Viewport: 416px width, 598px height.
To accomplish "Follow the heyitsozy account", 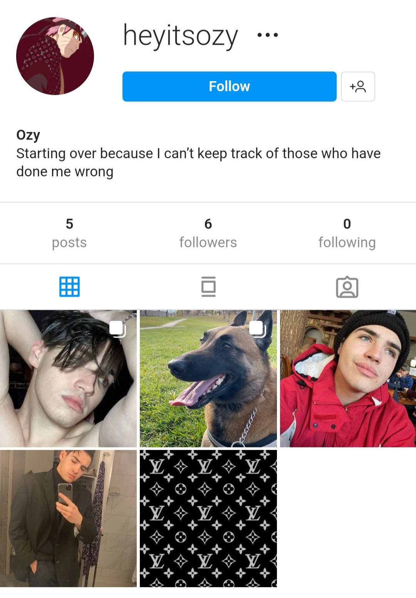I will tap(229, 86).
